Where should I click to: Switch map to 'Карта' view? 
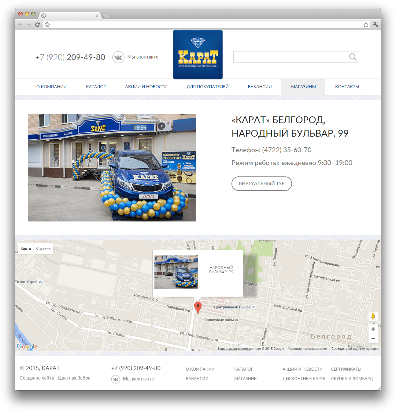26,248
